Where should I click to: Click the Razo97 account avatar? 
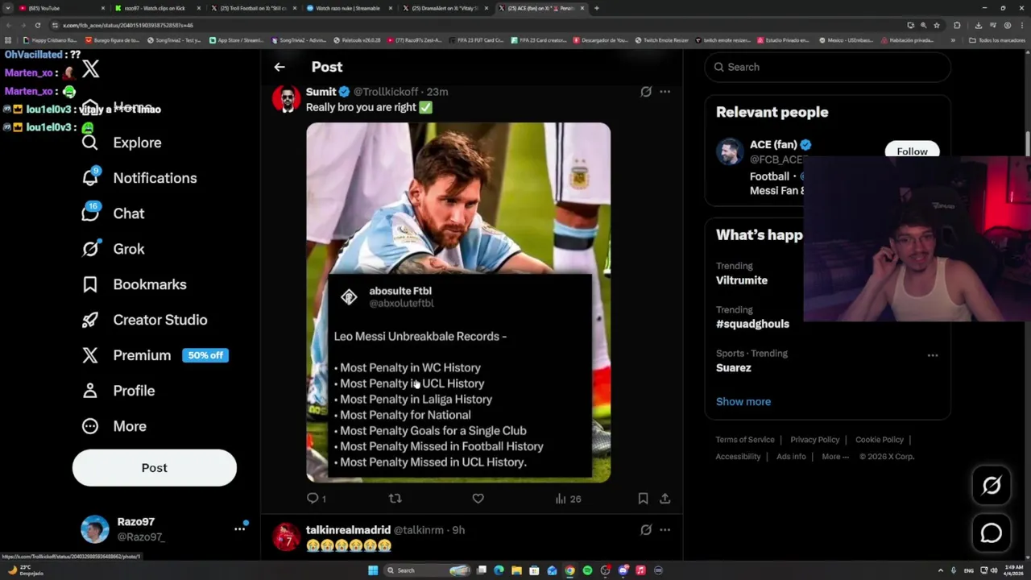(95, 529)
